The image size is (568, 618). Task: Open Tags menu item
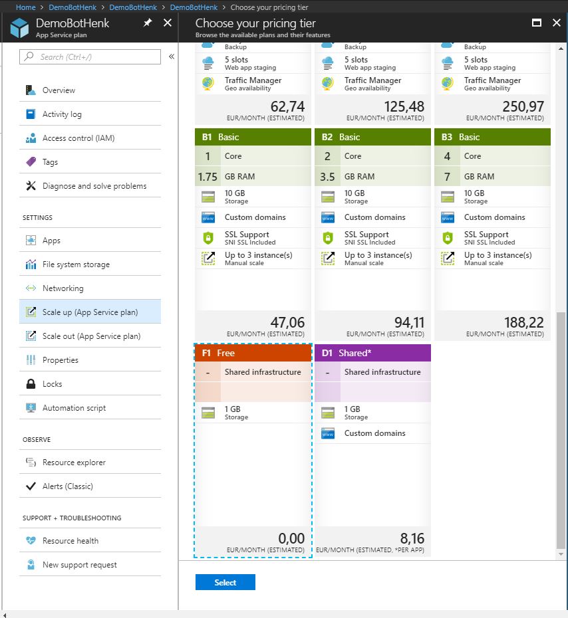pyautogui.click(x=90, y=161)
